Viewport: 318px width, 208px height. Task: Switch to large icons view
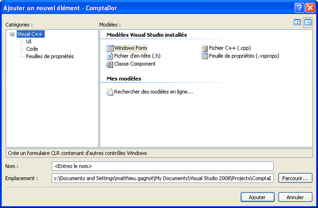(297, 22)
